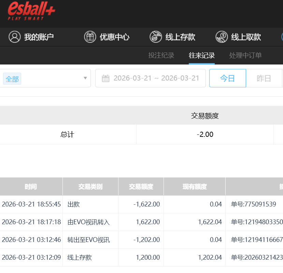The width and height of the screenshot is (283, 273).
Task: Open 我的账户 menu item
Action: tap(39, 37)
